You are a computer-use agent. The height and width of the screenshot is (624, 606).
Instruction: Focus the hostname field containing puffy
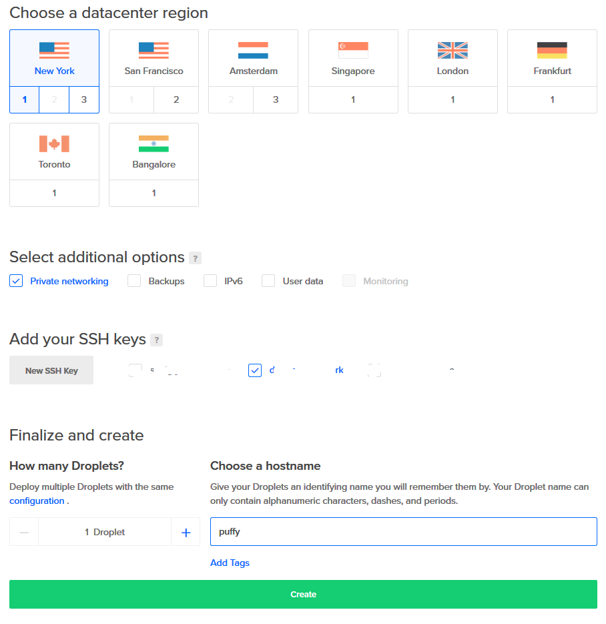pyautogui.click(x=404, y=532)
